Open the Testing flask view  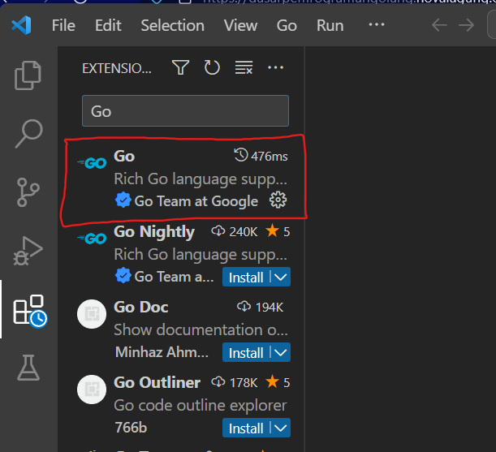pos(28,368)
